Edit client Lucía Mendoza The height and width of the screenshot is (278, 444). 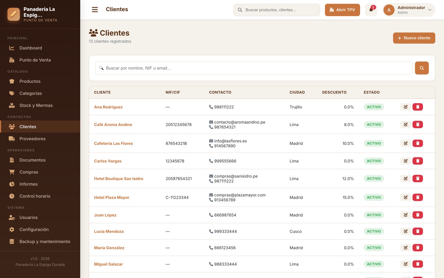[405, 231]
